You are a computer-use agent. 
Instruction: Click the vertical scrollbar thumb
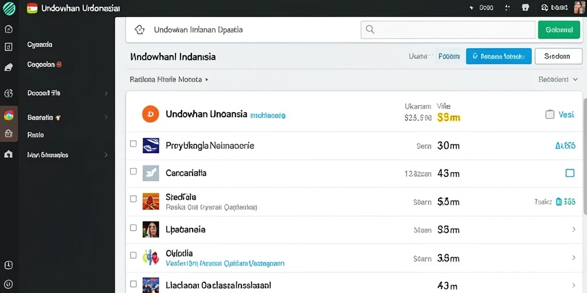[585, 156]
